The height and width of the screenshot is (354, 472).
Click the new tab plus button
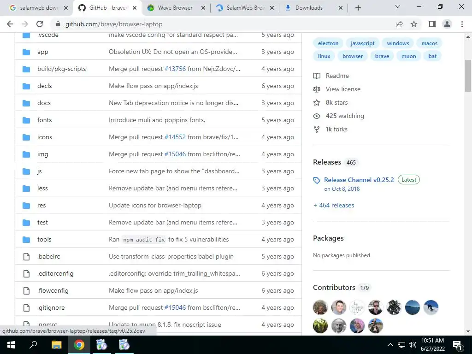358,8
